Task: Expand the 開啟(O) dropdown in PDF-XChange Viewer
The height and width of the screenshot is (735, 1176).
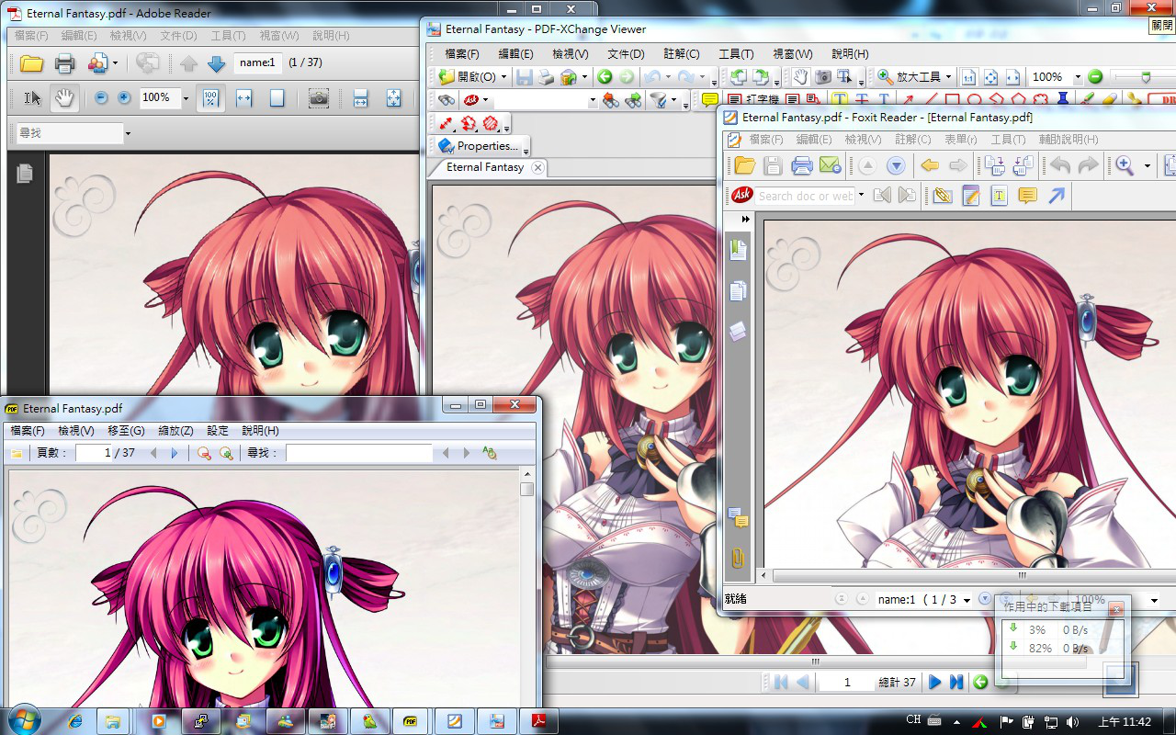Action: point(503,77)
